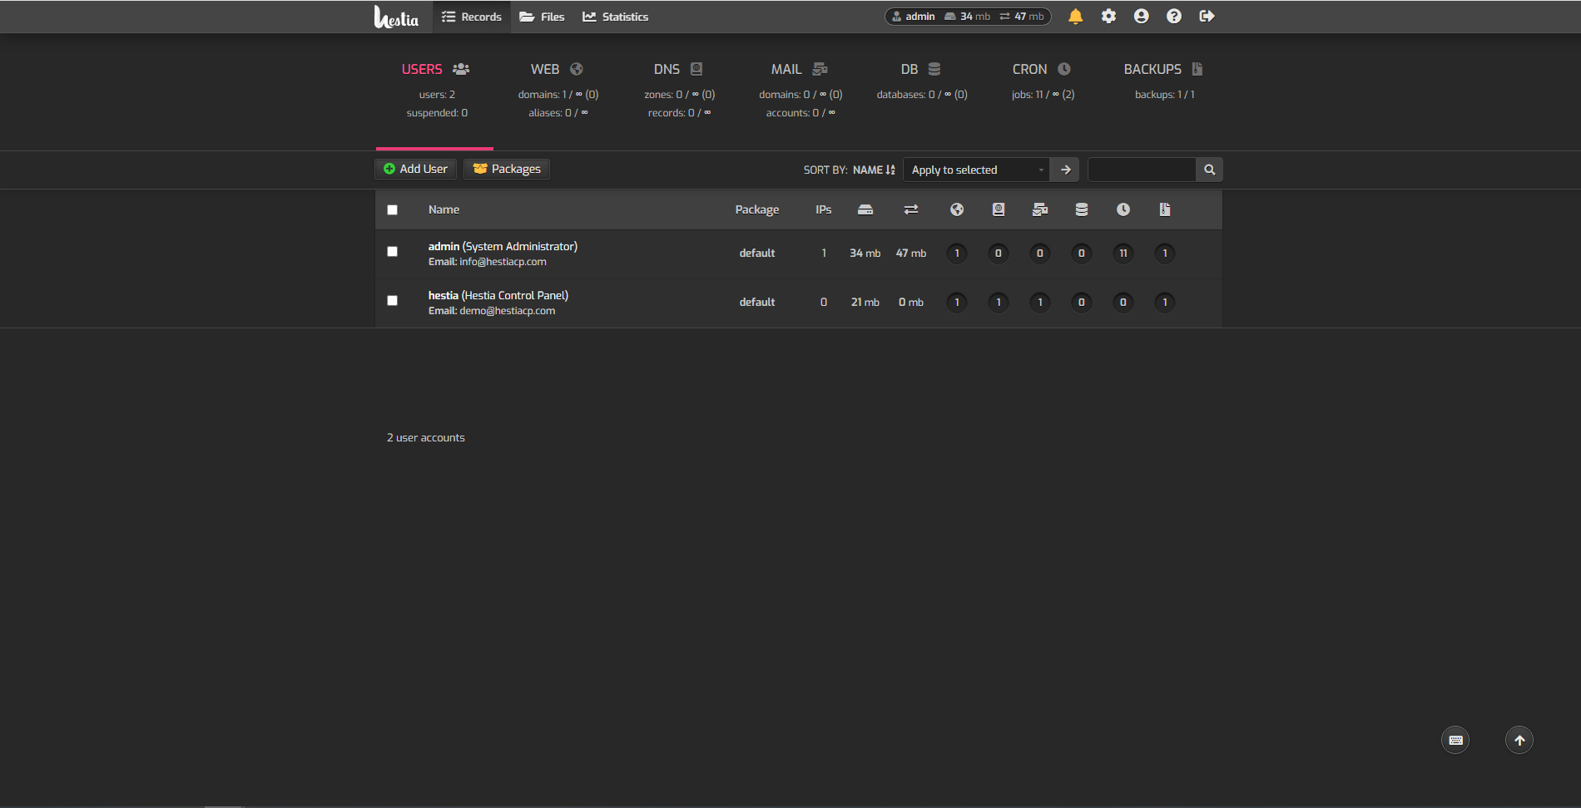The width and height of the screenshot is (1581, 808).
Task: Toggle the select-all checkbox in header
Action: (392, 209)
